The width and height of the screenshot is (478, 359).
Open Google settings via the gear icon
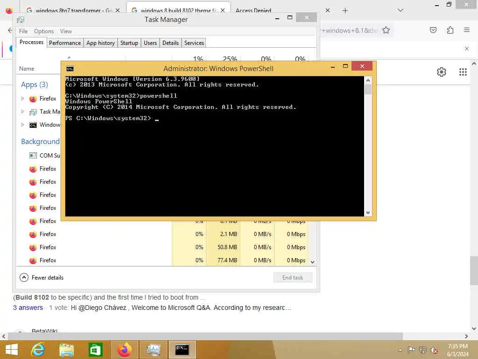tap(442, 72)
